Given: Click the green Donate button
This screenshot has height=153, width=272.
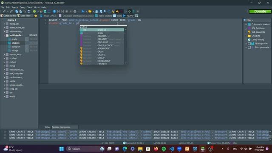Looking at the screenshot, I should pos(260,11).
